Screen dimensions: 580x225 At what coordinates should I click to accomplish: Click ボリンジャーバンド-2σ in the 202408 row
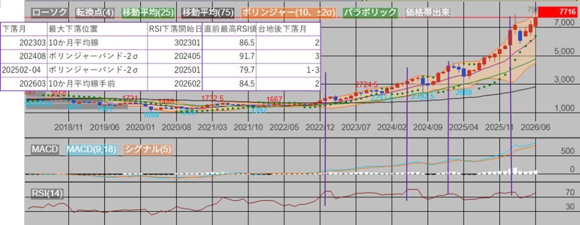(x=97, y=57)
